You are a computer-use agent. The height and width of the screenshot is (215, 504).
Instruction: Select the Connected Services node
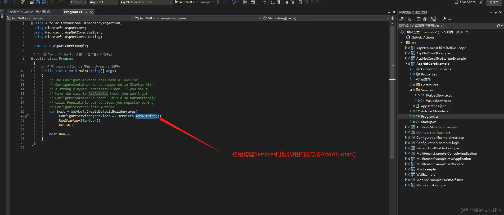tap(436, 69)
